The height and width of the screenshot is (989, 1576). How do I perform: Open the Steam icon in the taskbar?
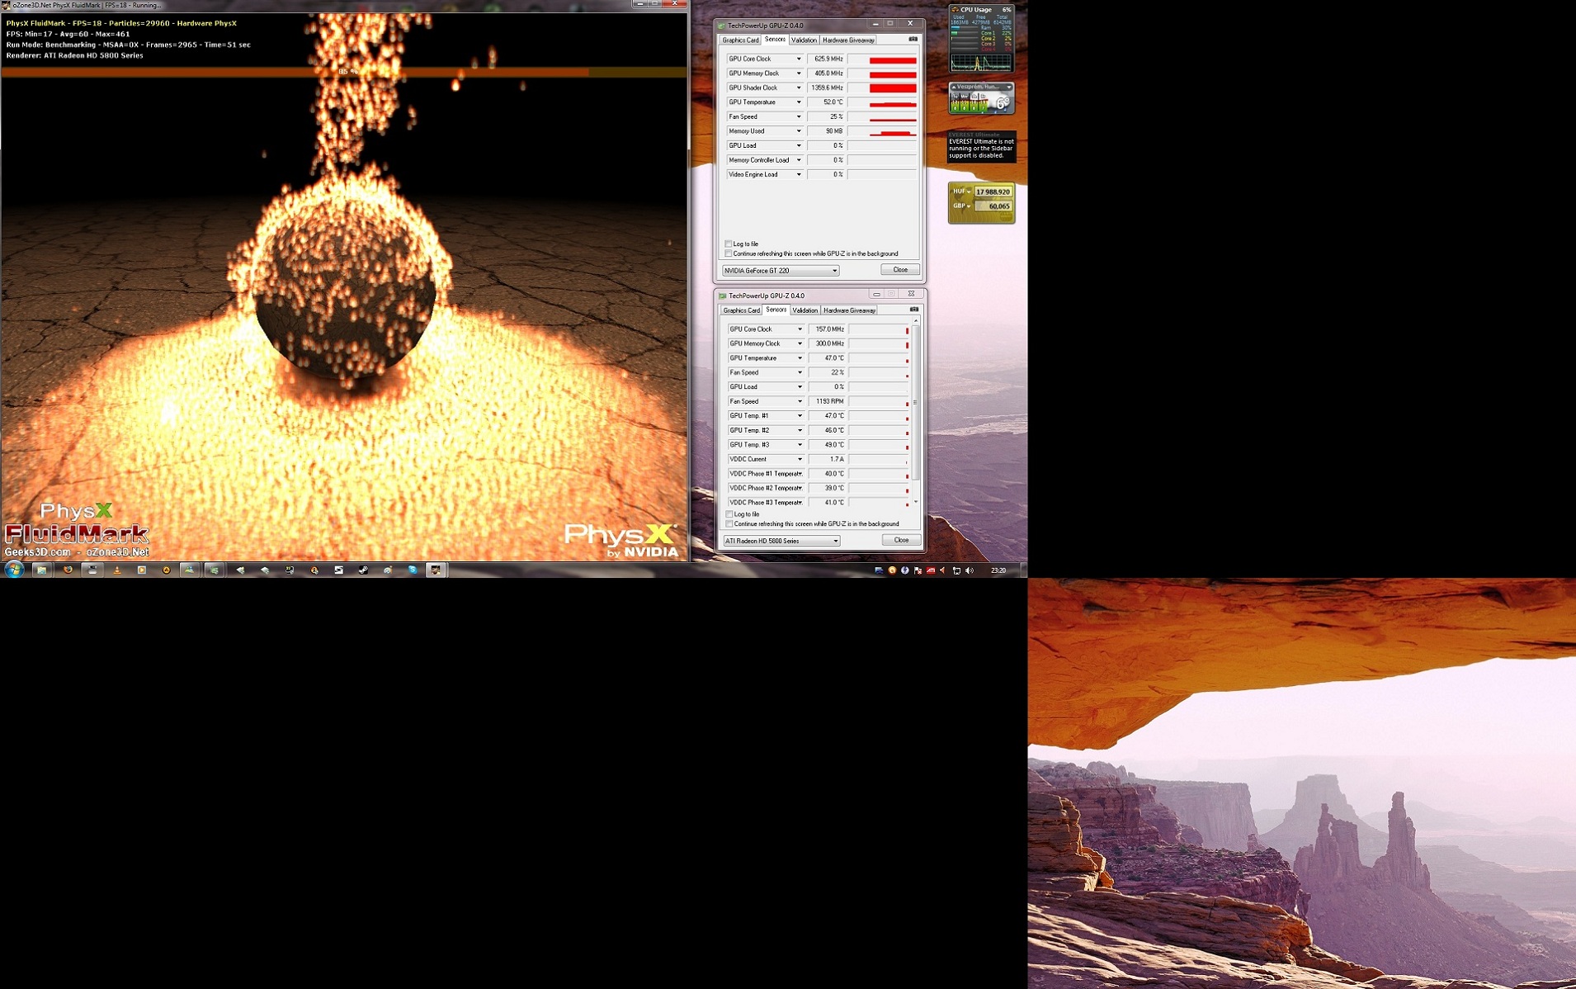[x=363, y=570]
